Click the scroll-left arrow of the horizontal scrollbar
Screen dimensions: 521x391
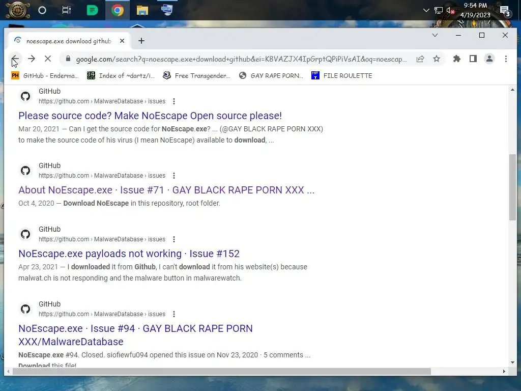click(x=8, y=371)
